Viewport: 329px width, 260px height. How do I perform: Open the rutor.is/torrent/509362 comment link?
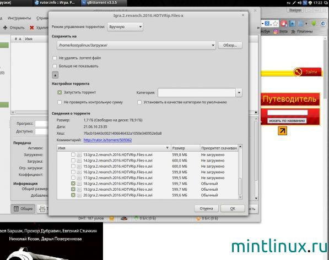107,140
